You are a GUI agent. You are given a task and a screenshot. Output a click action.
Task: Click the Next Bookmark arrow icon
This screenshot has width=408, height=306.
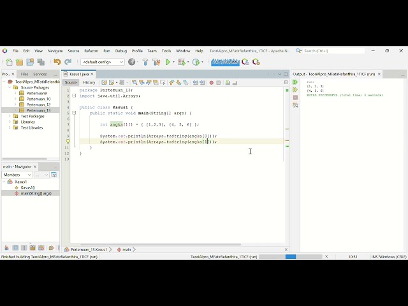[x=178, y=82]
